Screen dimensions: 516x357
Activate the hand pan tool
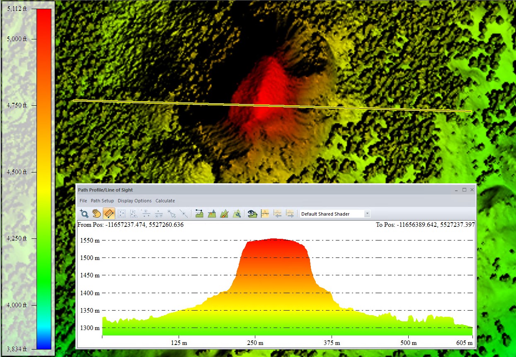click(x=97, y=214)
